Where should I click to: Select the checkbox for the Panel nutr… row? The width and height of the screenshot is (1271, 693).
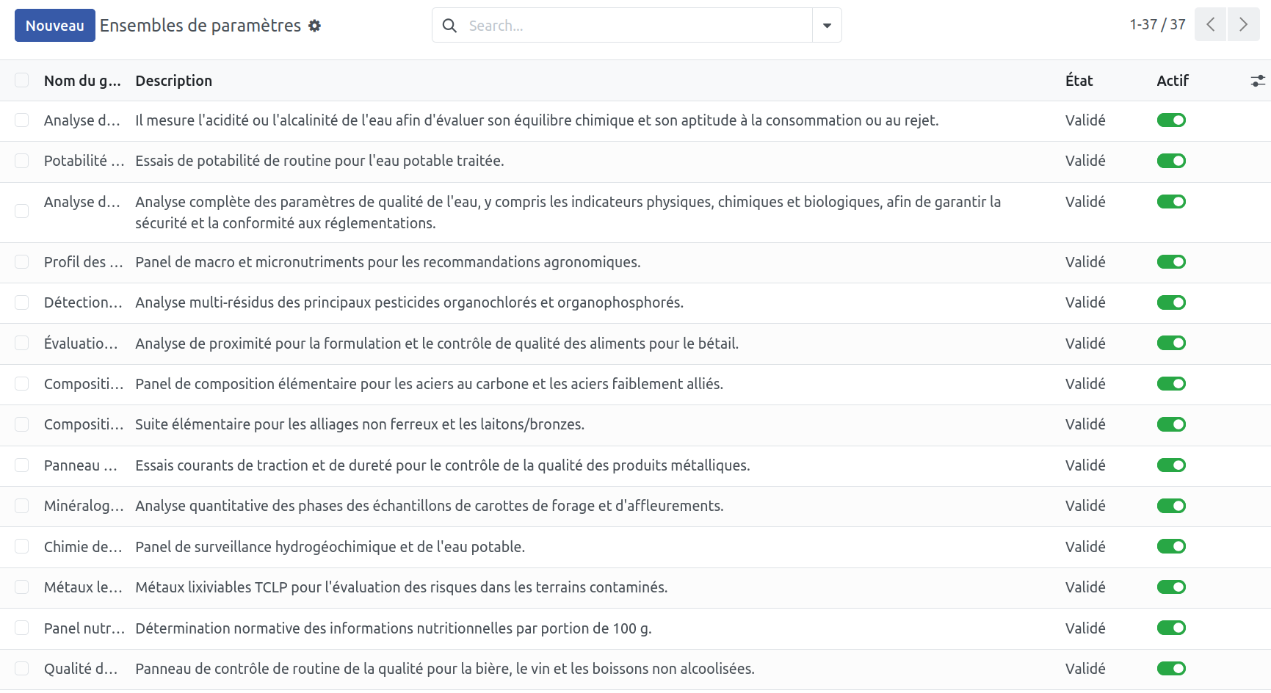pos(22,628)
